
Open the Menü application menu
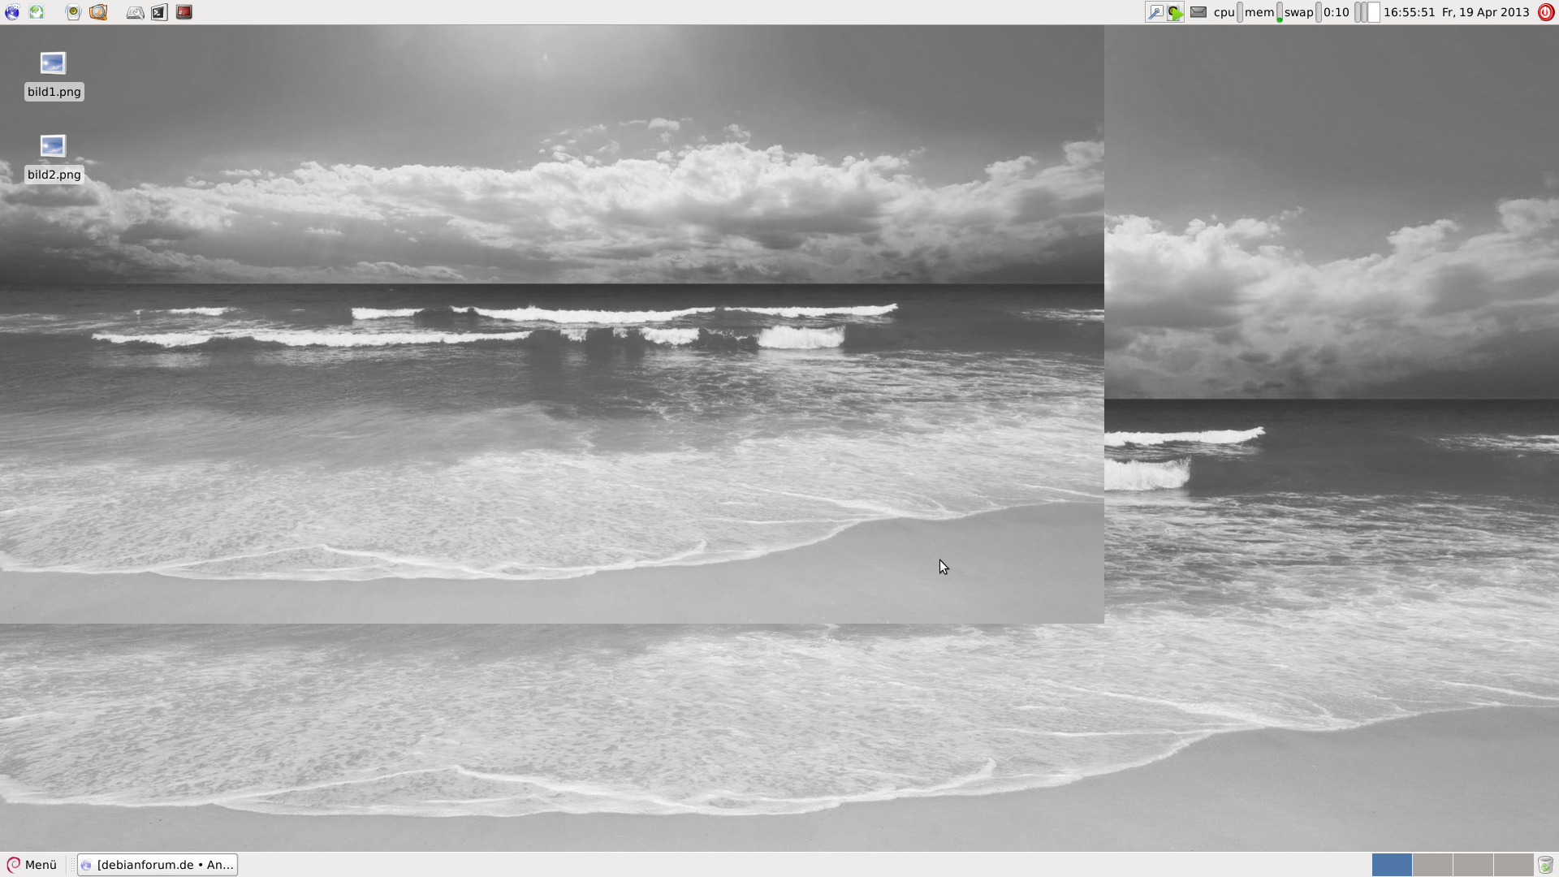click(x=32, y=865)
